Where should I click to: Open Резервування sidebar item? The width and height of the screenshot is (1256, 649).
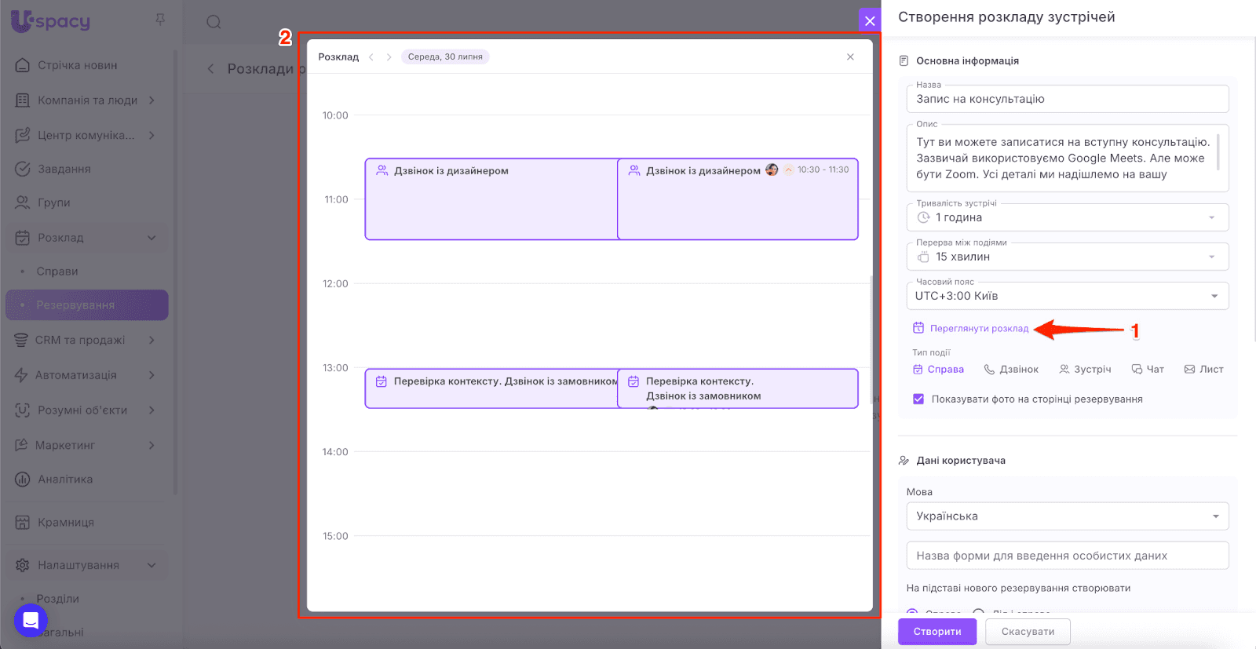(87, 305)
